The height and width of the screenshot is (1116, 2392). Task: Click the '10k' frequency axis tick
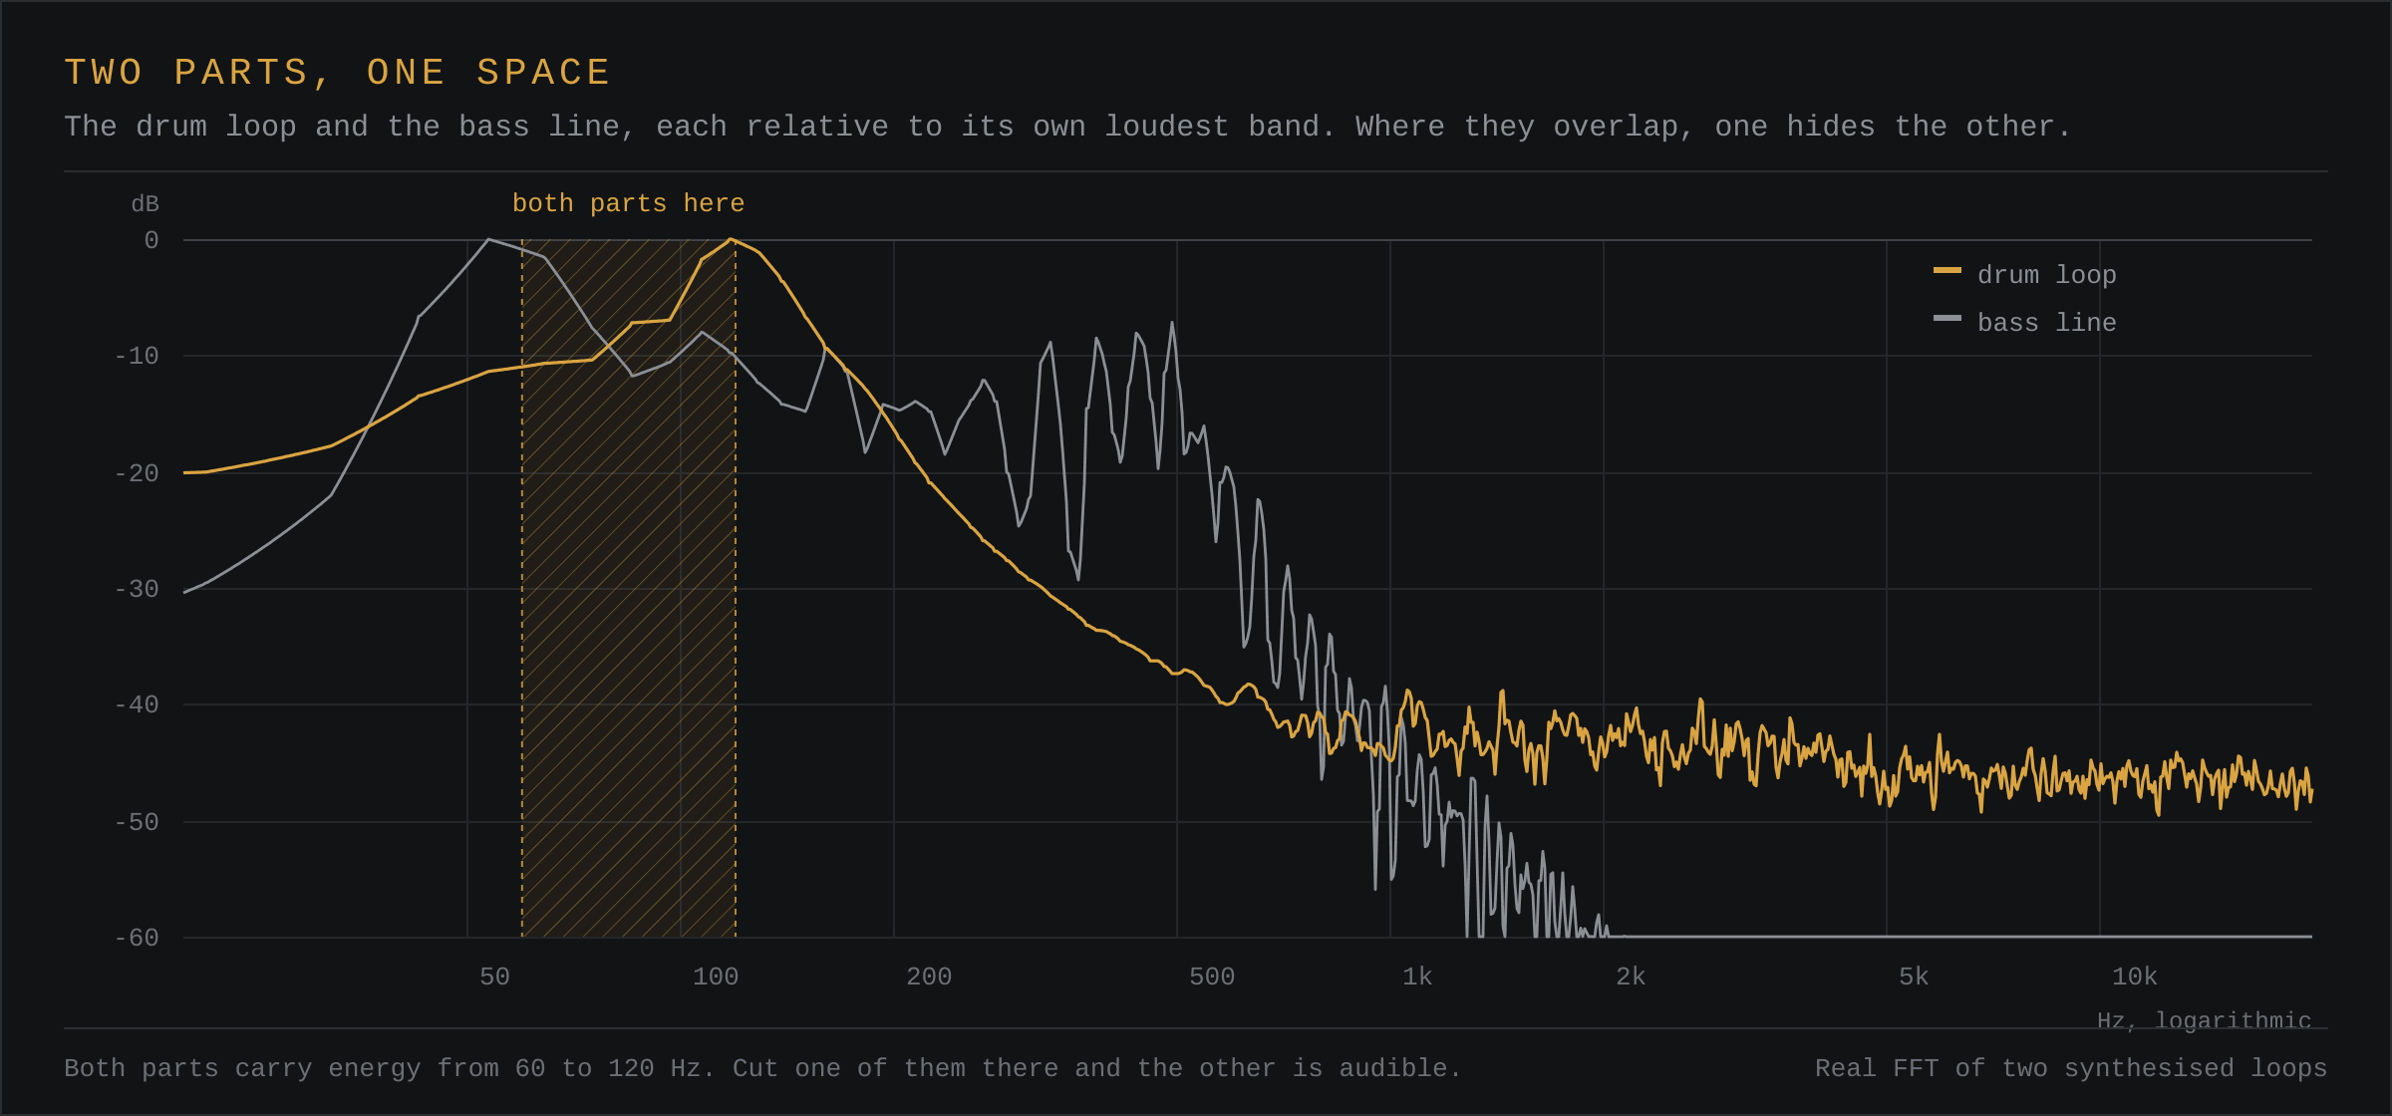(2135, 976)
